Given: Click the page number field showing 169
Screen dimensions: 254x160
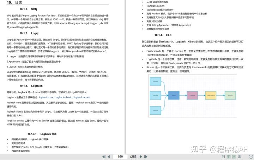Looking at the screenshot, I should [x=120, y=156].
